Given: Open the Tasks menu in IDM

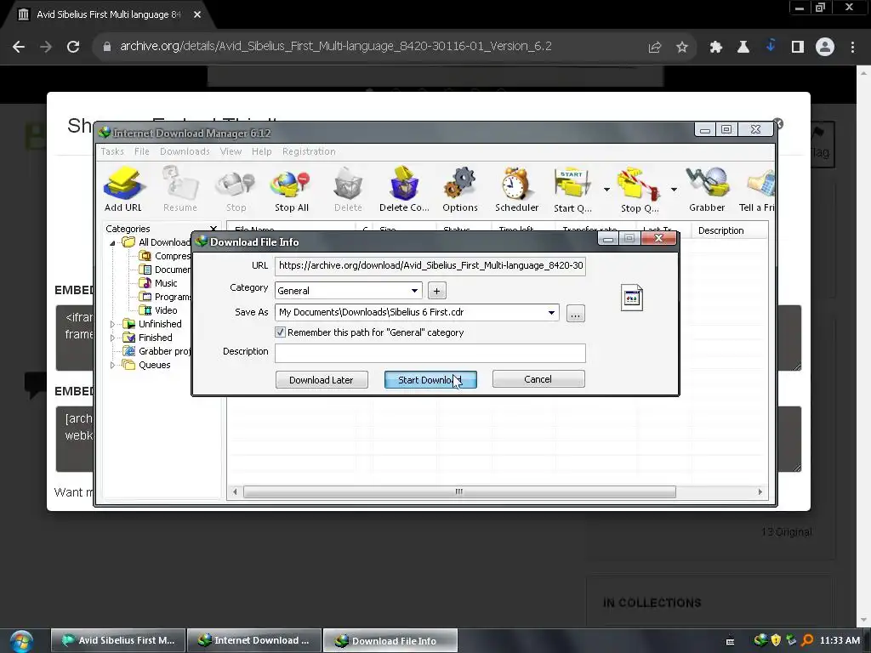Looking at the screenshot, I should point(112,151).
